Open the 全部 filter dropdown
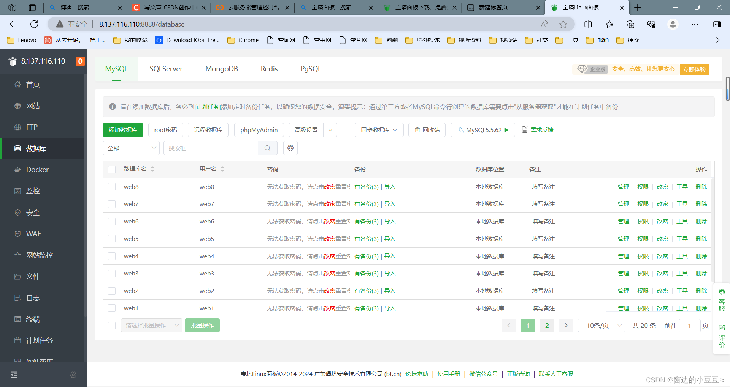 pyautogui.click(x=131, y=148)
